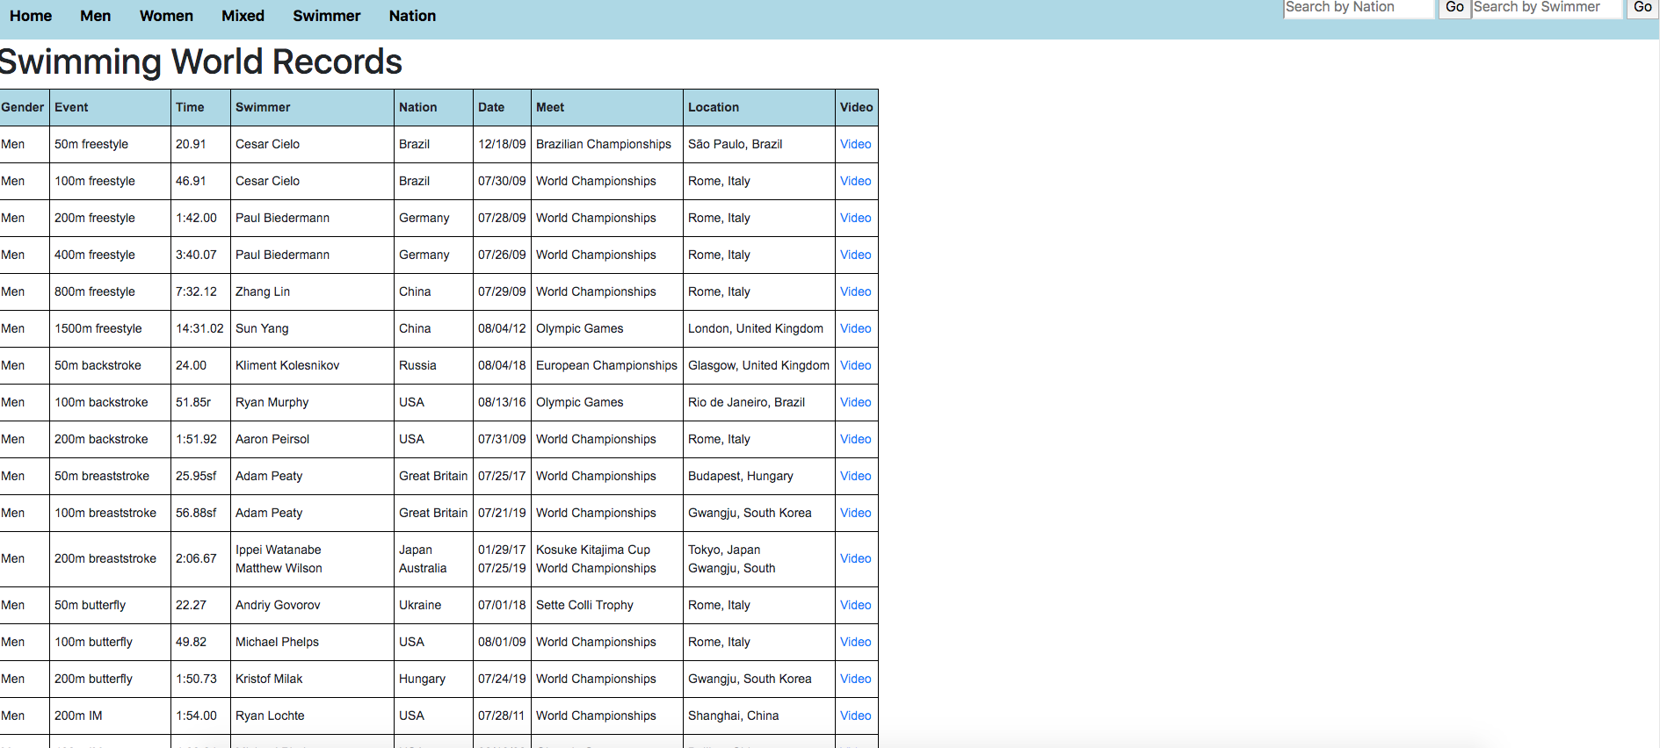Open Video link for 50m butterfly
Screen dimensions: 1660x748
tap(855, 605)
